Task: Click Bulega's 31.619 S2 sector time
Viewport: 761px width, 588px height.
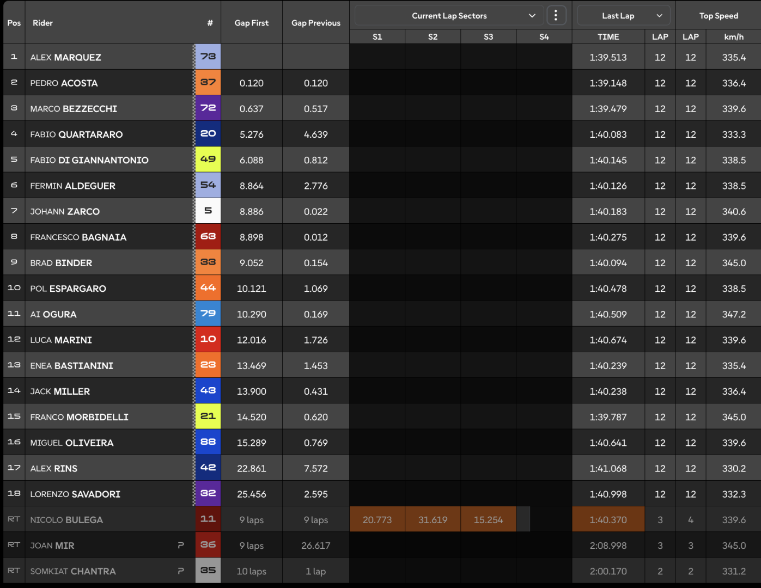Action: [x=433, y=520]
